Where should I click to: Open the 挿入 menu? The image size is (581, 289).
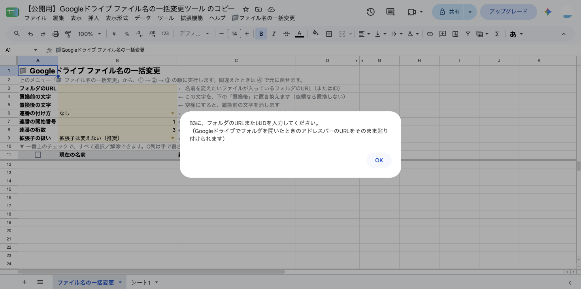click(94, 18)
